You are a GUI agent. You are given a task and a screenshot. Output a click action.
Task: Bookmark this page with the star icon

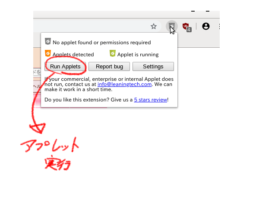(154, 26)
